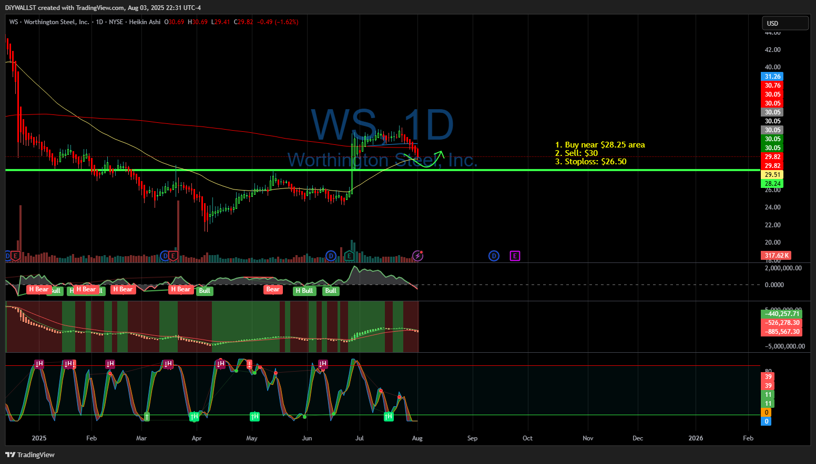The height and width of the screenshot is (464, 816).
Task: Click the Heikin Ashi chart type label
Action: point(145,22)
